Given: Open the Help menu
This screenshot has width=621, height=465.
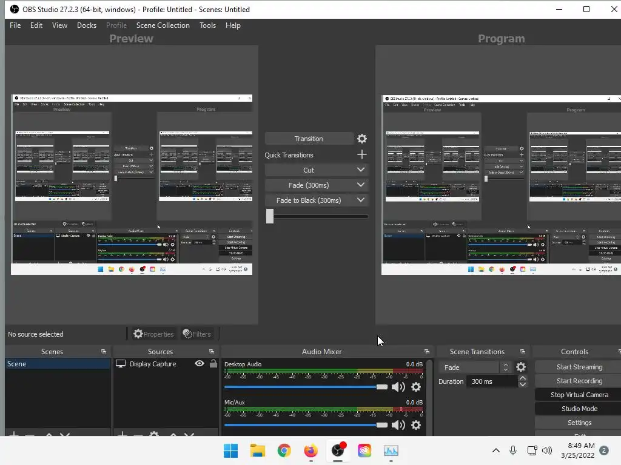Looking at the screenshot, I should tap(233, 25).
